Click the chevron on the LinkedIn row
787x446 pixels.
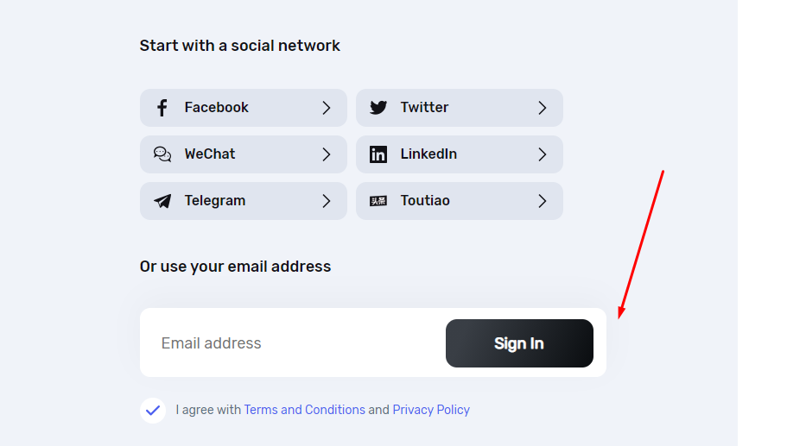pos(543,154)
